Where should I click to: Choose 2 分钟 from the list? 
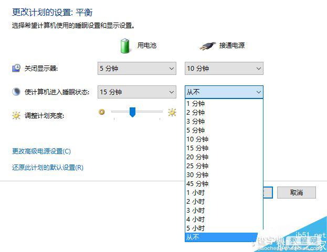click(x=224, y=112)
